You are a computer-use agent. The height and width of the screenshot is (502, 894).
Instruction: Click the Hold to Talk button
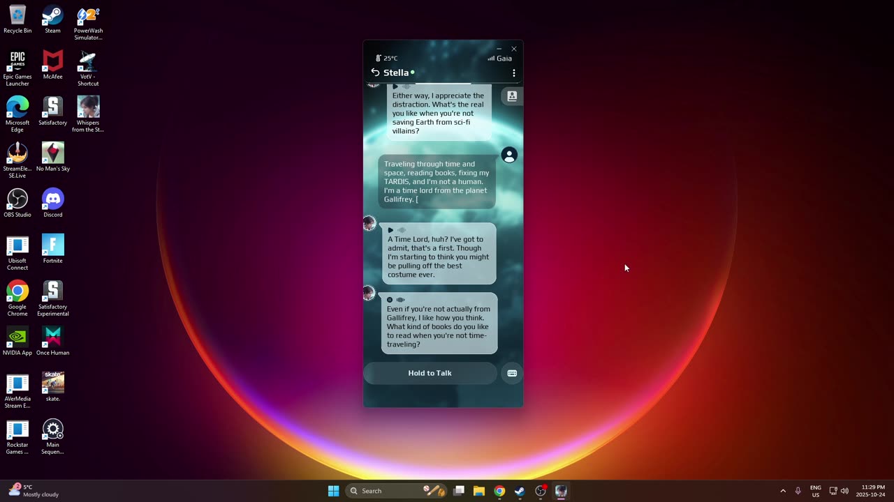point(430,373)
